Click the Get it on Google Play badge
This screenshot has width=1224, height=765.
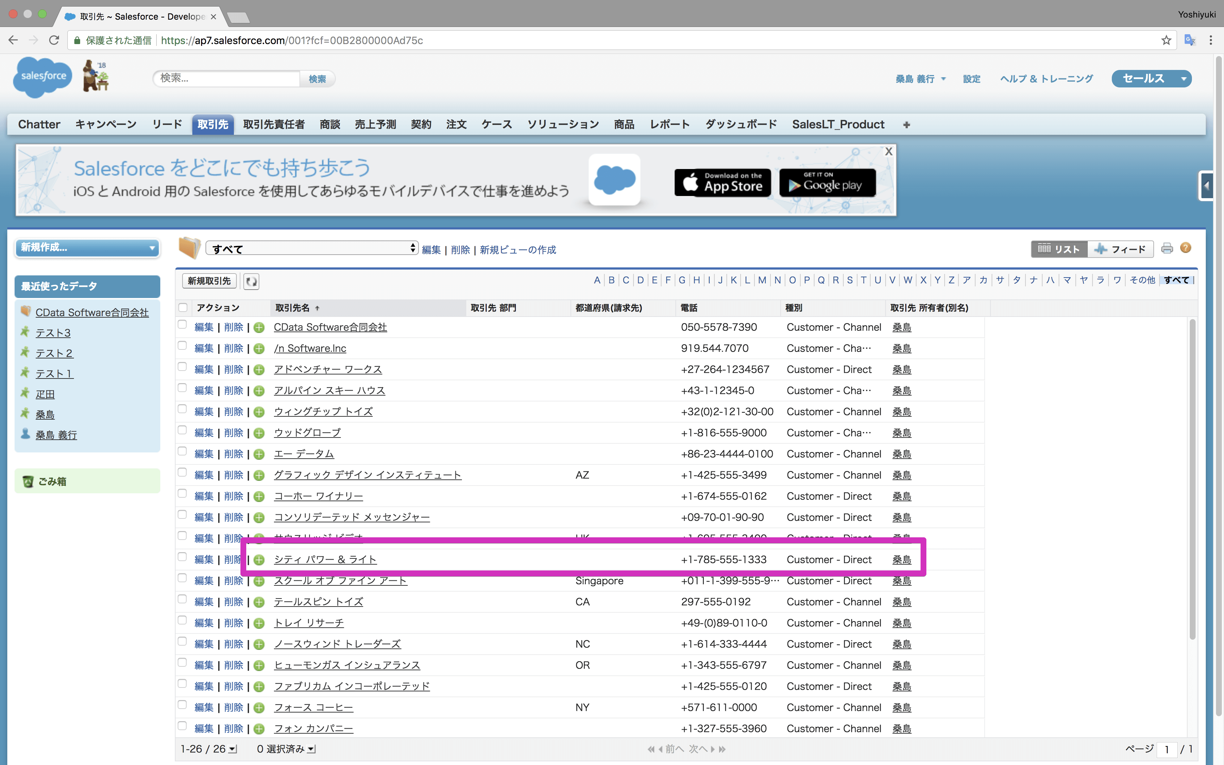pyautogui.click(x=827, y=182)
